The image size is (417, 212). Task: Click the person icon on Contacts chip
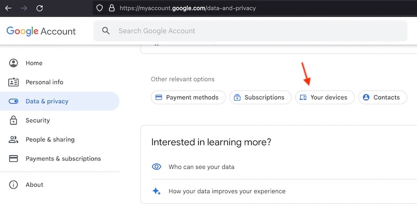pos(366,97)
